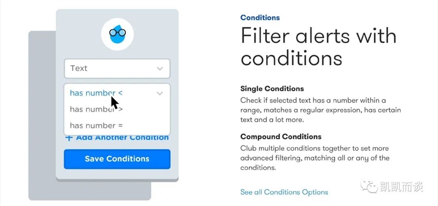Click the gray shadow card behind the panel

42,117
